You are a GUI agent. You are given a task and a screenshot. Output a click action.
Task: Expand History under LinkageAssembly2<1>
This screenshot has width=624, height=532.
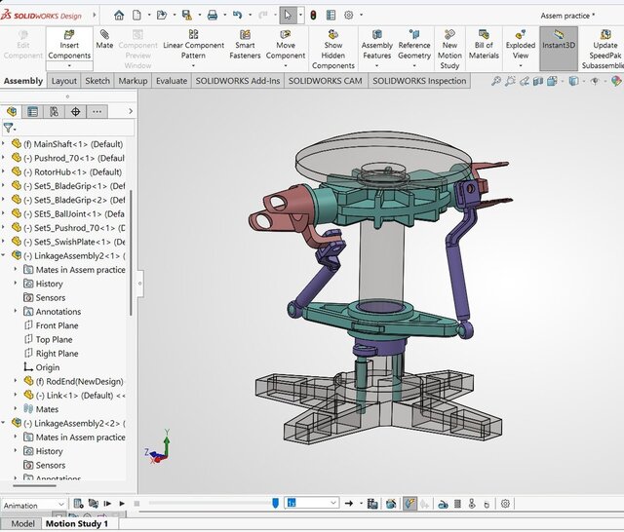click(x=16, y=284)
